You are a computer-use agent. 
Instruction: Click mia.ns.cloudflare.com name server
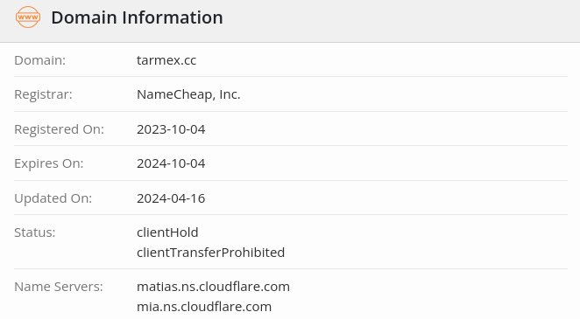tap(204, 307)
